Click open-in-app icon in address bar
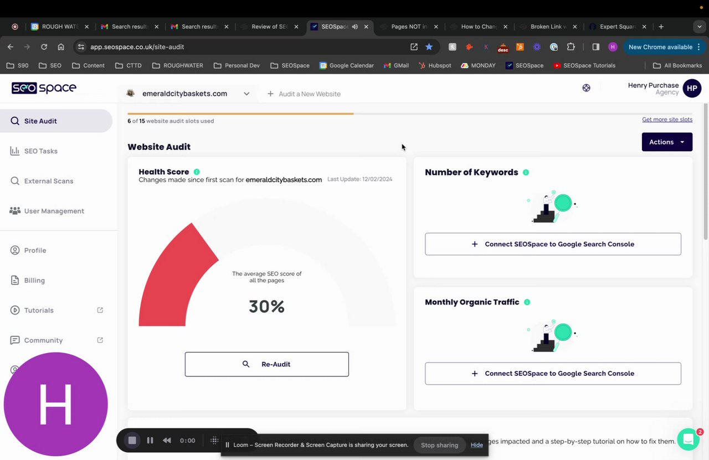Viewport: 709px width, 460px height. click(x=414, y=47)
